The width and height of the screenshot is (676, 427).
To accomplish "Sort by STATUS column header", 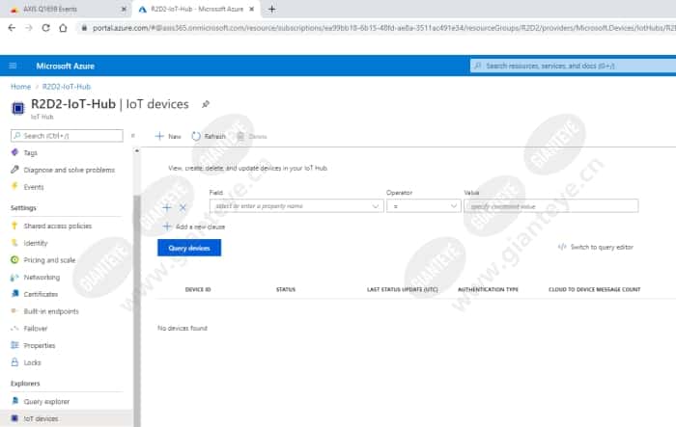I will click(x=286, y=290).
